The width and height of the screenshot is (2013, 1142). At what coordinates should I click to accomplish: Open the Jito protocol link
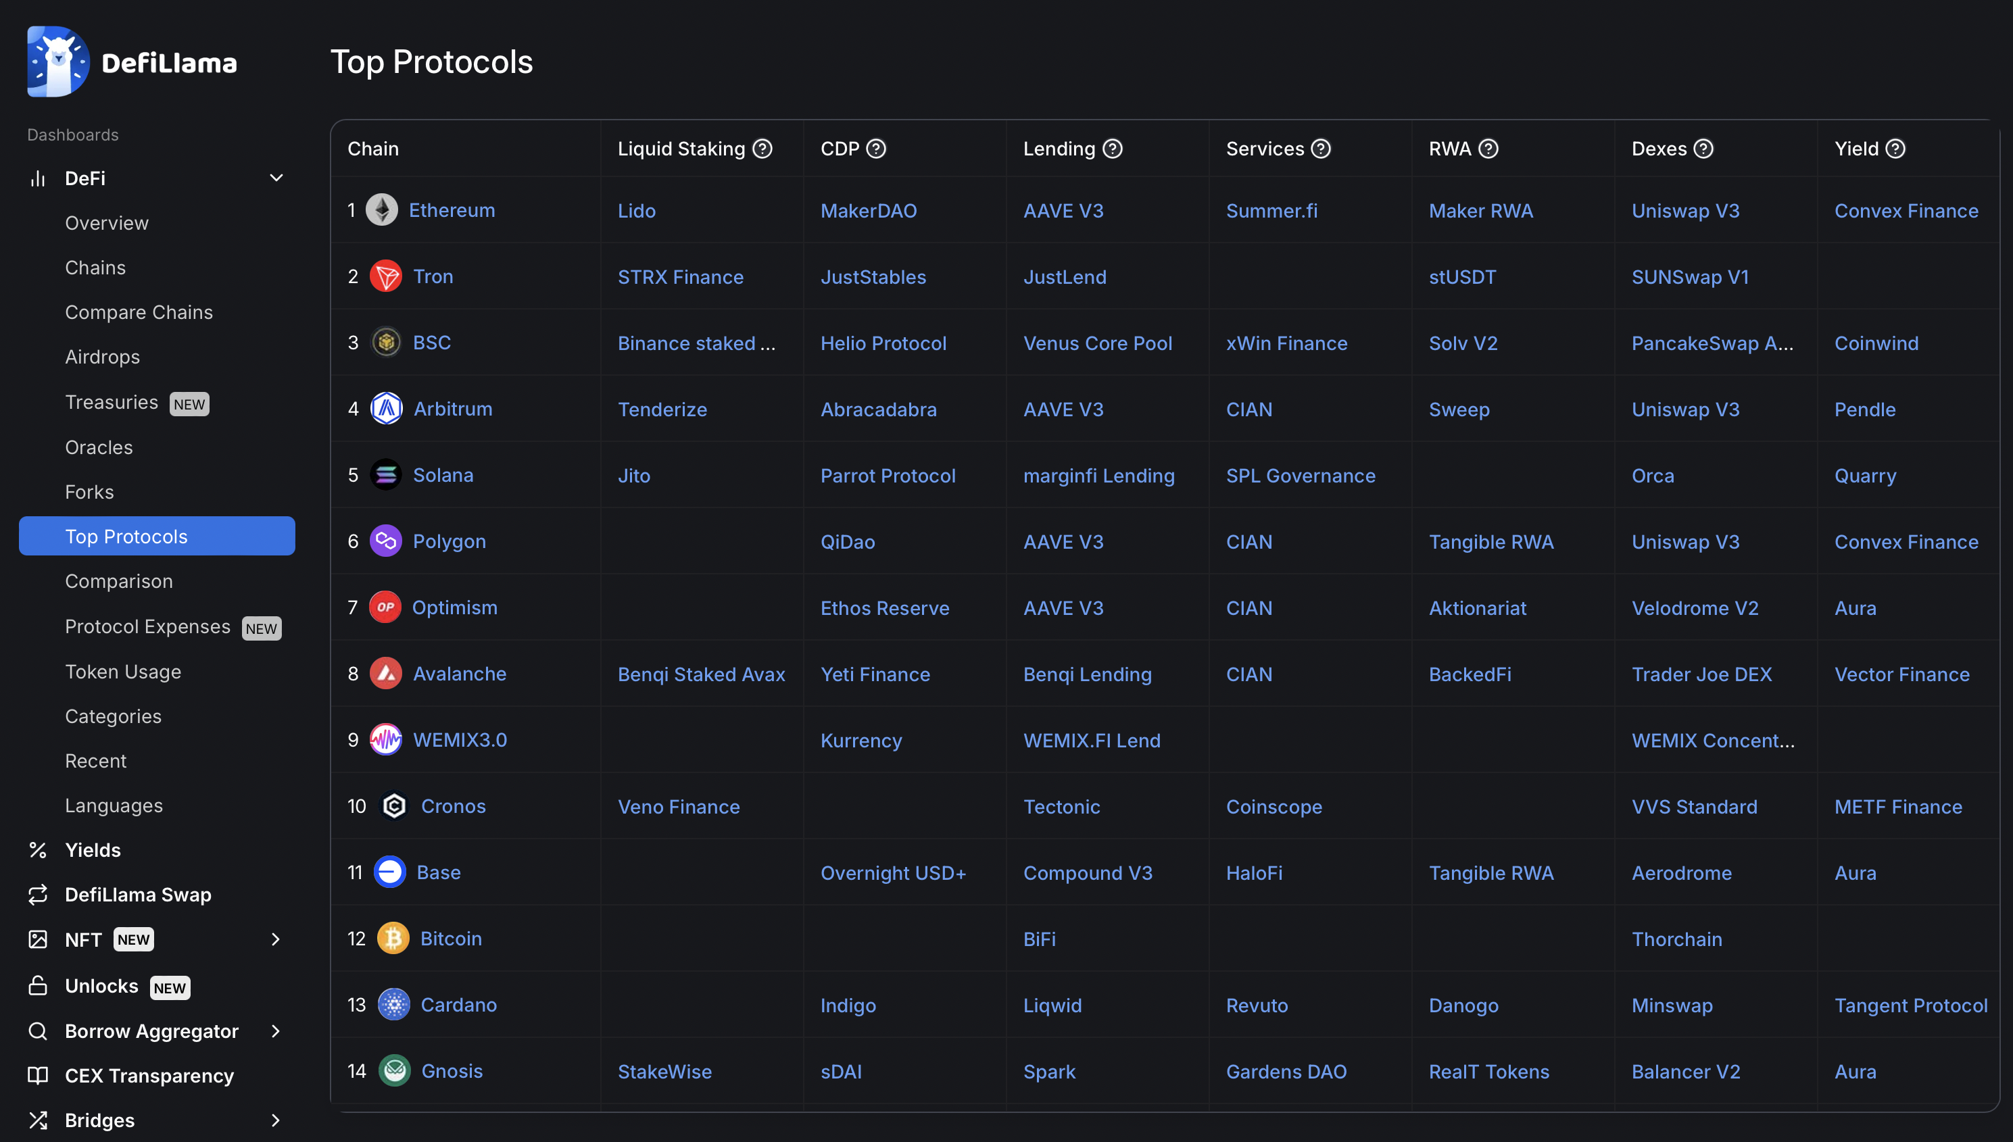pos(634,475)
